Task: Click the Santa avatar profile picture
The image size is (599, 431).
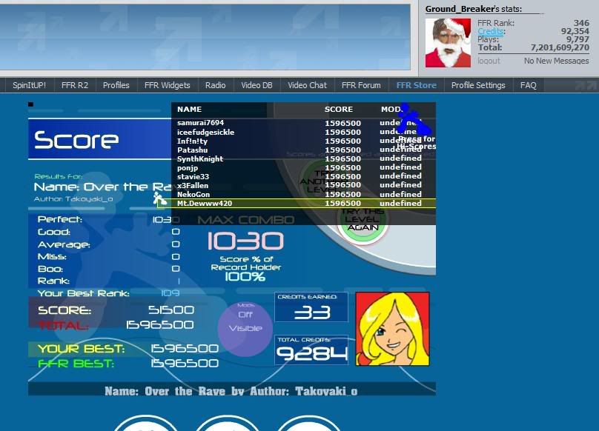Action: 449,42
